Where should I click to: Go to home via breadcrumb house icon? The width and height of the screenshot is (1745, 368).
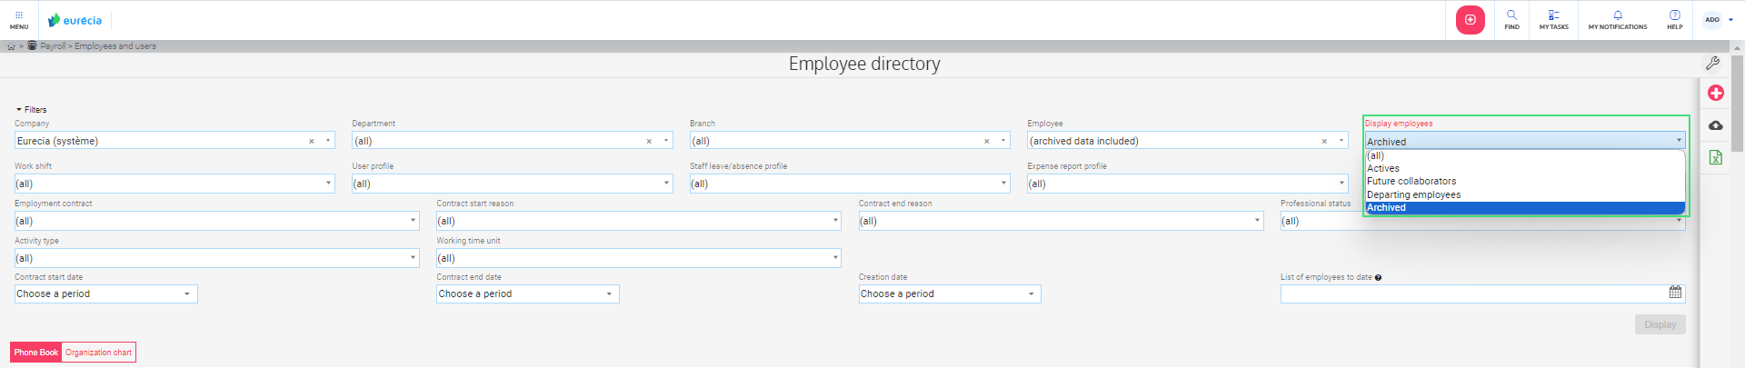(11, 46)
